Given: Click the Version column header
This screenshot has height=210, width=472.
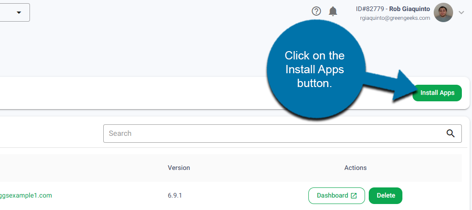Looking at the screenshot, I should click(179, 168).
